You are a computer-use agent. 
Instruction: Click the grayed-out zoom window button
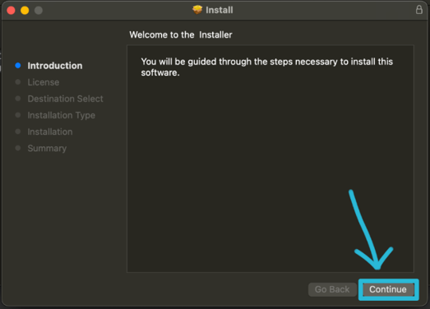(x=39, y=11)
